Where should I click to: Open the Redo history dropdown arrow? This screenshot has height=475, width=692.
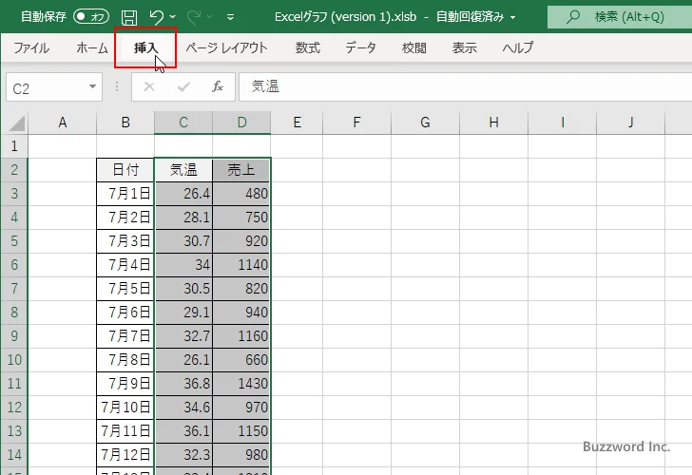[210, 17]
